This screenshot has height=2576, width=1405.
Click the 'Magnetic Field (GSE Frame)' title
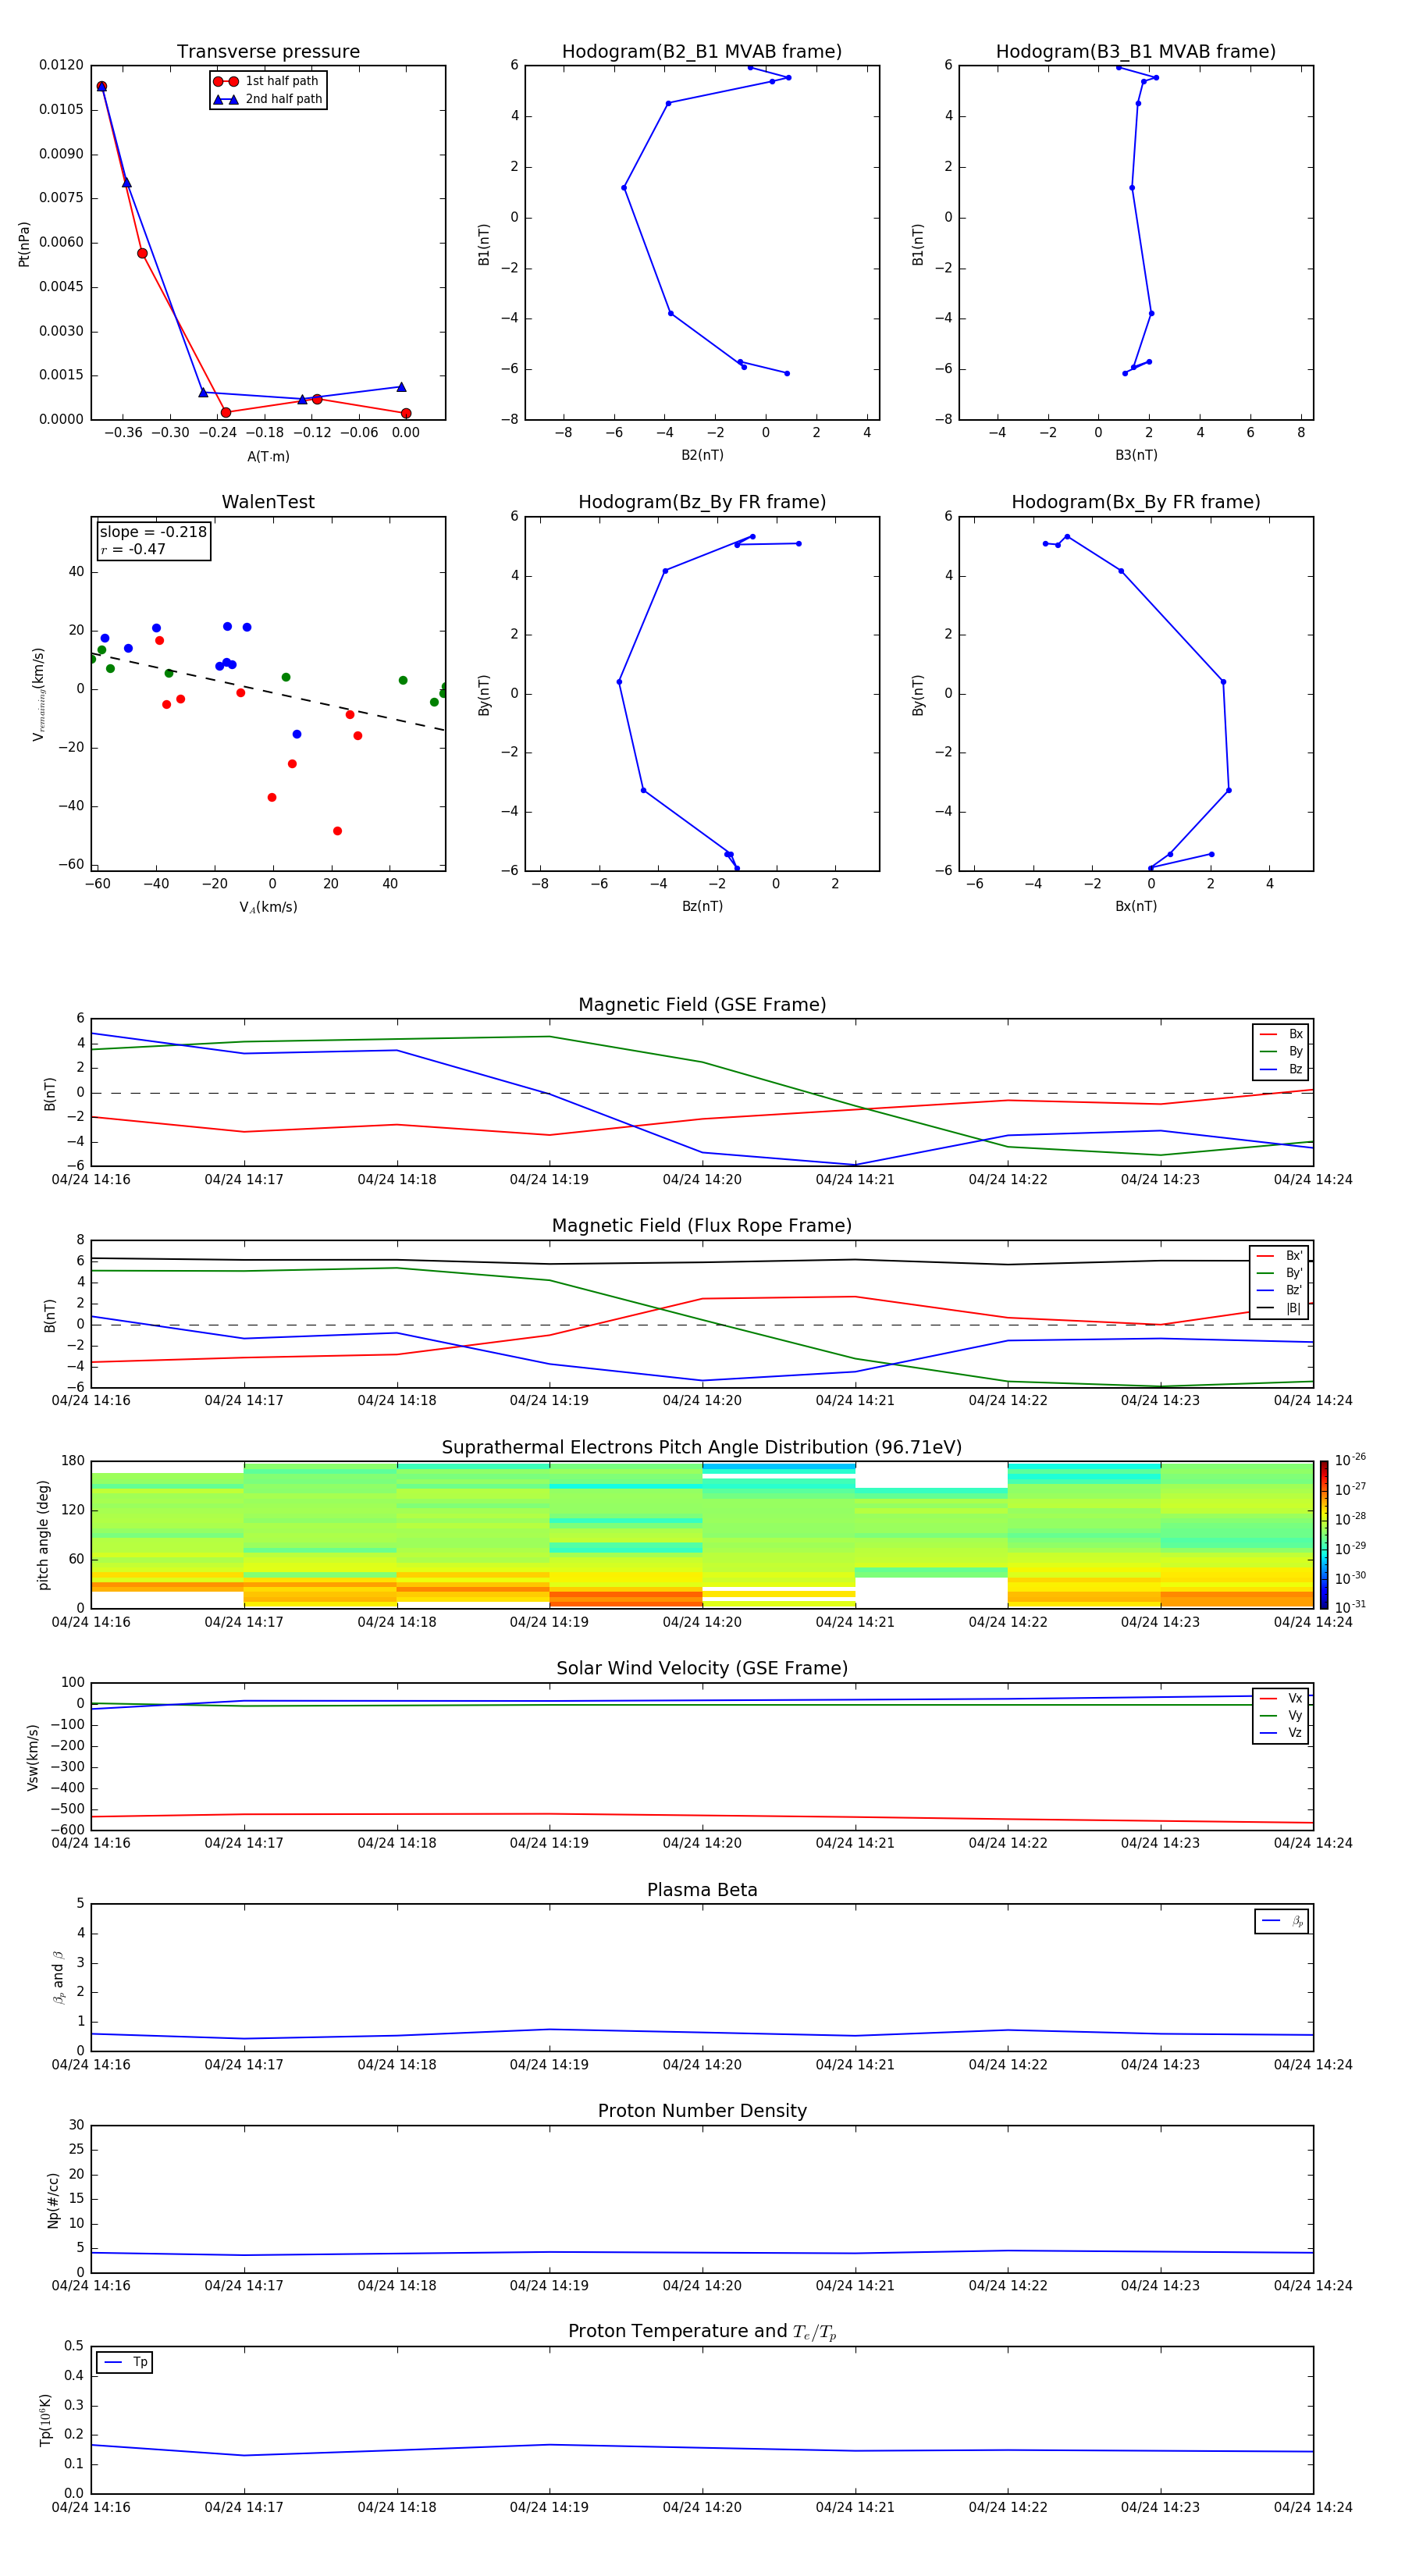pos(702,1005)
